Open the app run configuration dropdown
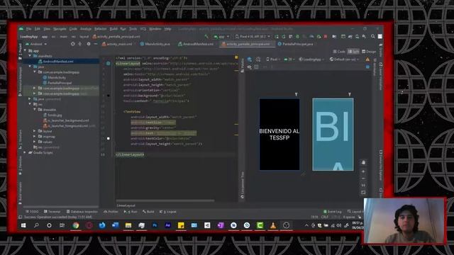Image resolution: width=454 pixels, height=255 pixels. click(221, 37)
